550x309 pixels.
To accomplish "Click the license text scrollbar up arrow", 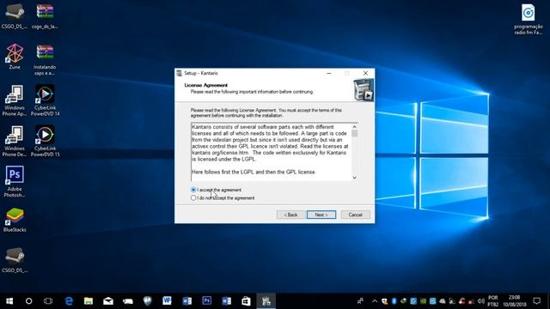I will [354, 127].
